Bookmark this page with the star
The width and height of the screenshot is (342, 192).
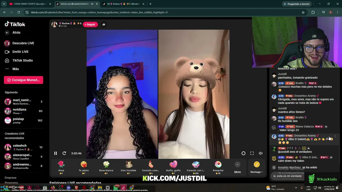point(303,12)
